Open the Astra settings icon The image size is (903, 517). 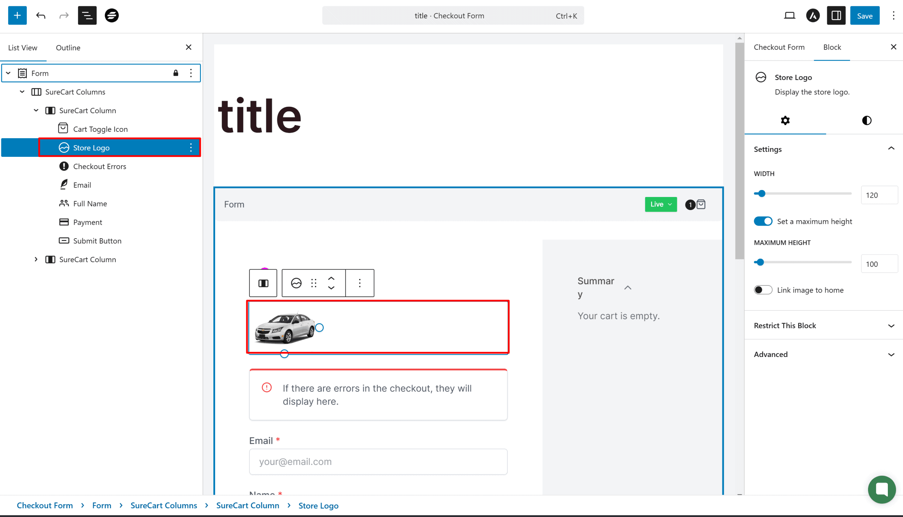point(812,15)
